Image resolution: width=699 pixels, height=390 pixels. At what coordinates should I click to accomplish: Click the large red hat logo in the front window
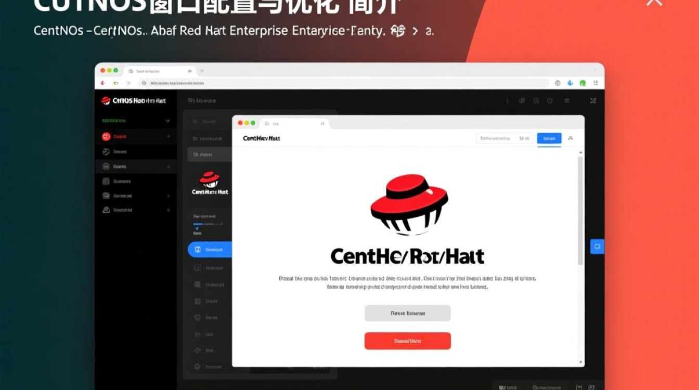pos(409,205)
